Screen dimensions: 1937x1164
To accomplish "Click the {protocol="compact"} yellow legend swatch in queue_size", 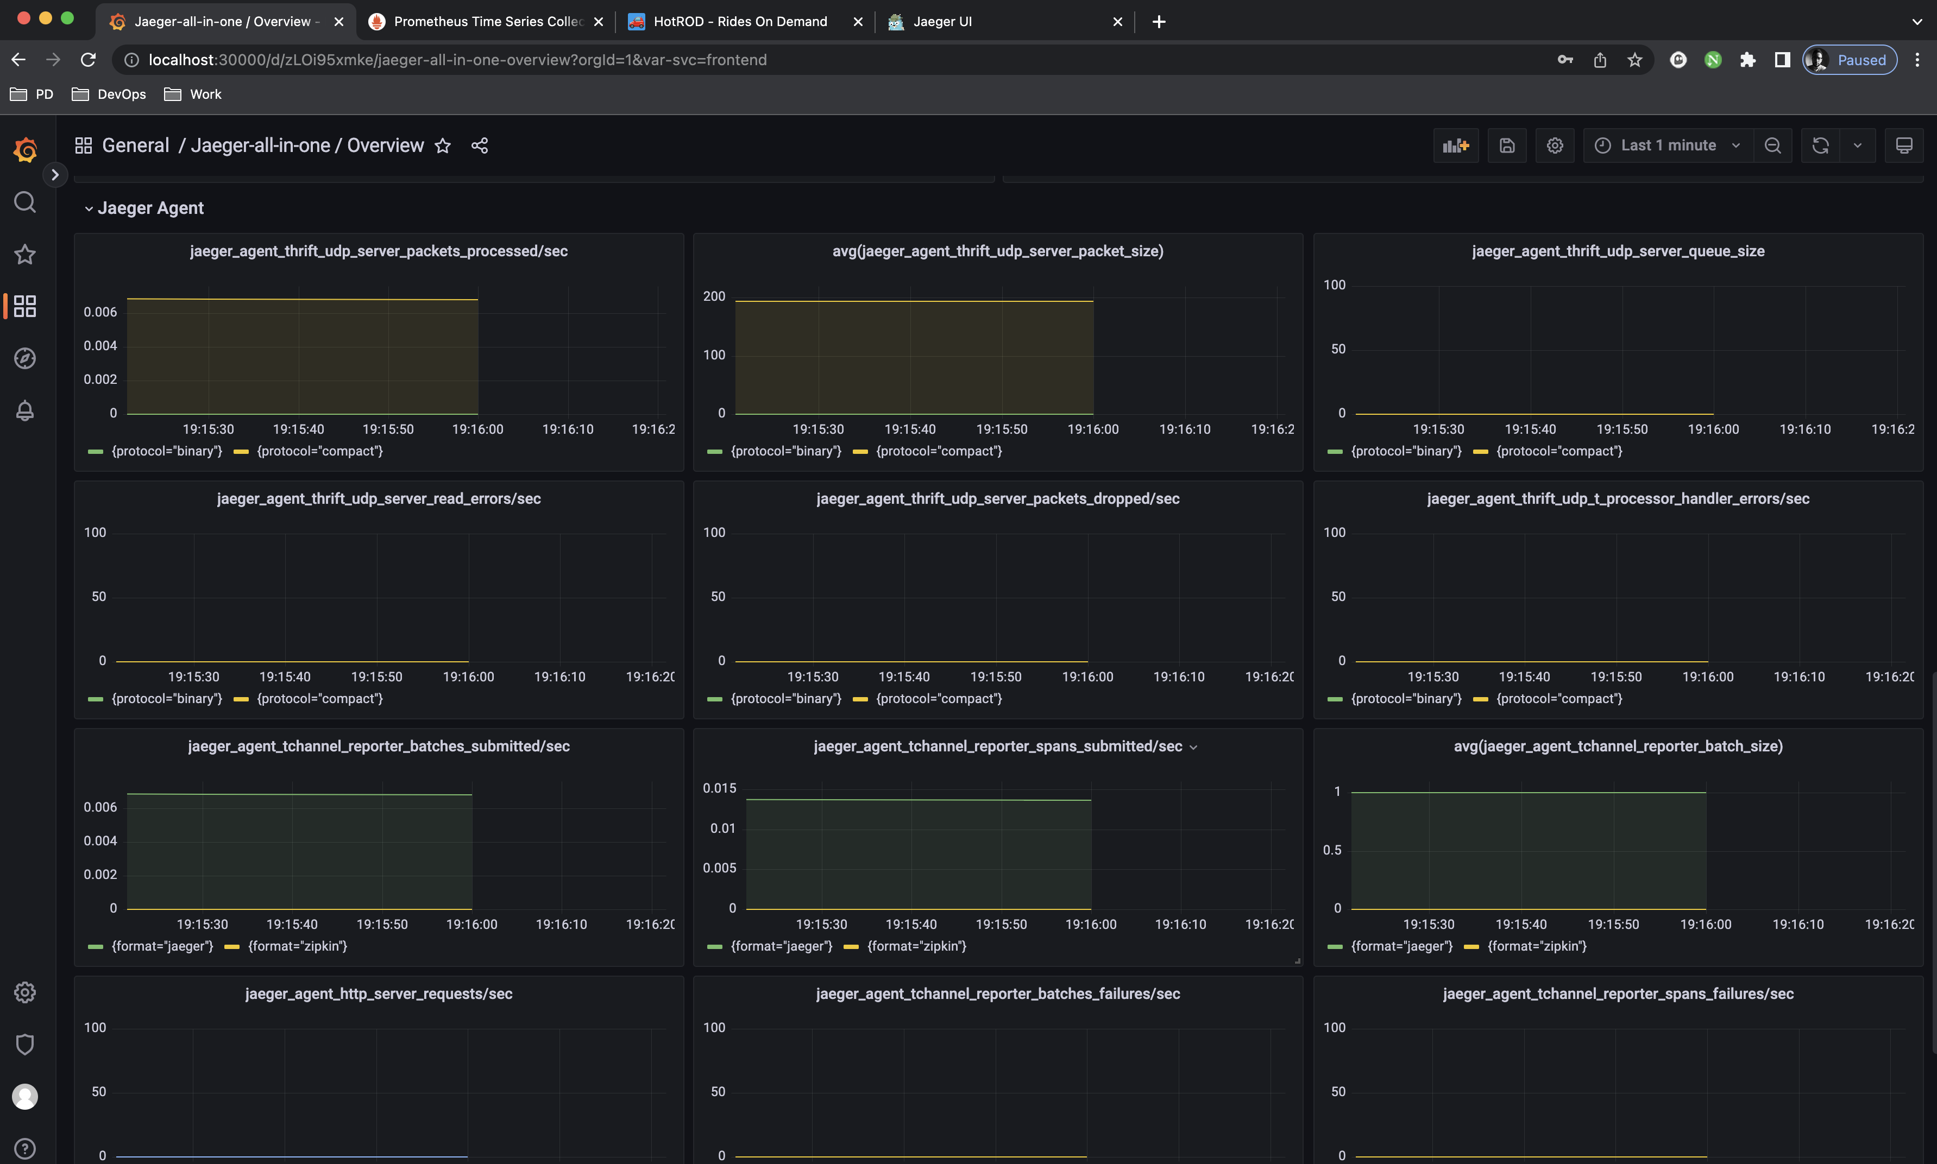I will (x=1480, y=452).
